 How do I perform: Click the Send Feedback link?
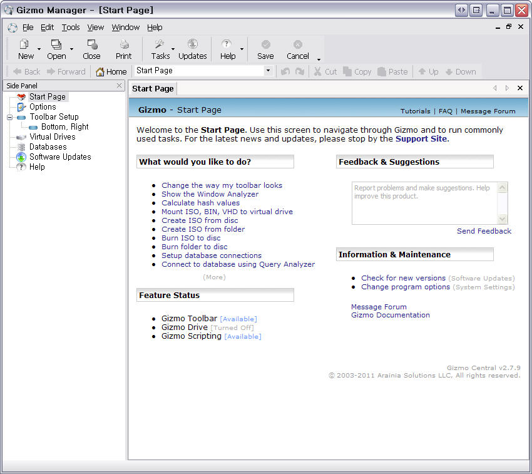coord(484,231)
